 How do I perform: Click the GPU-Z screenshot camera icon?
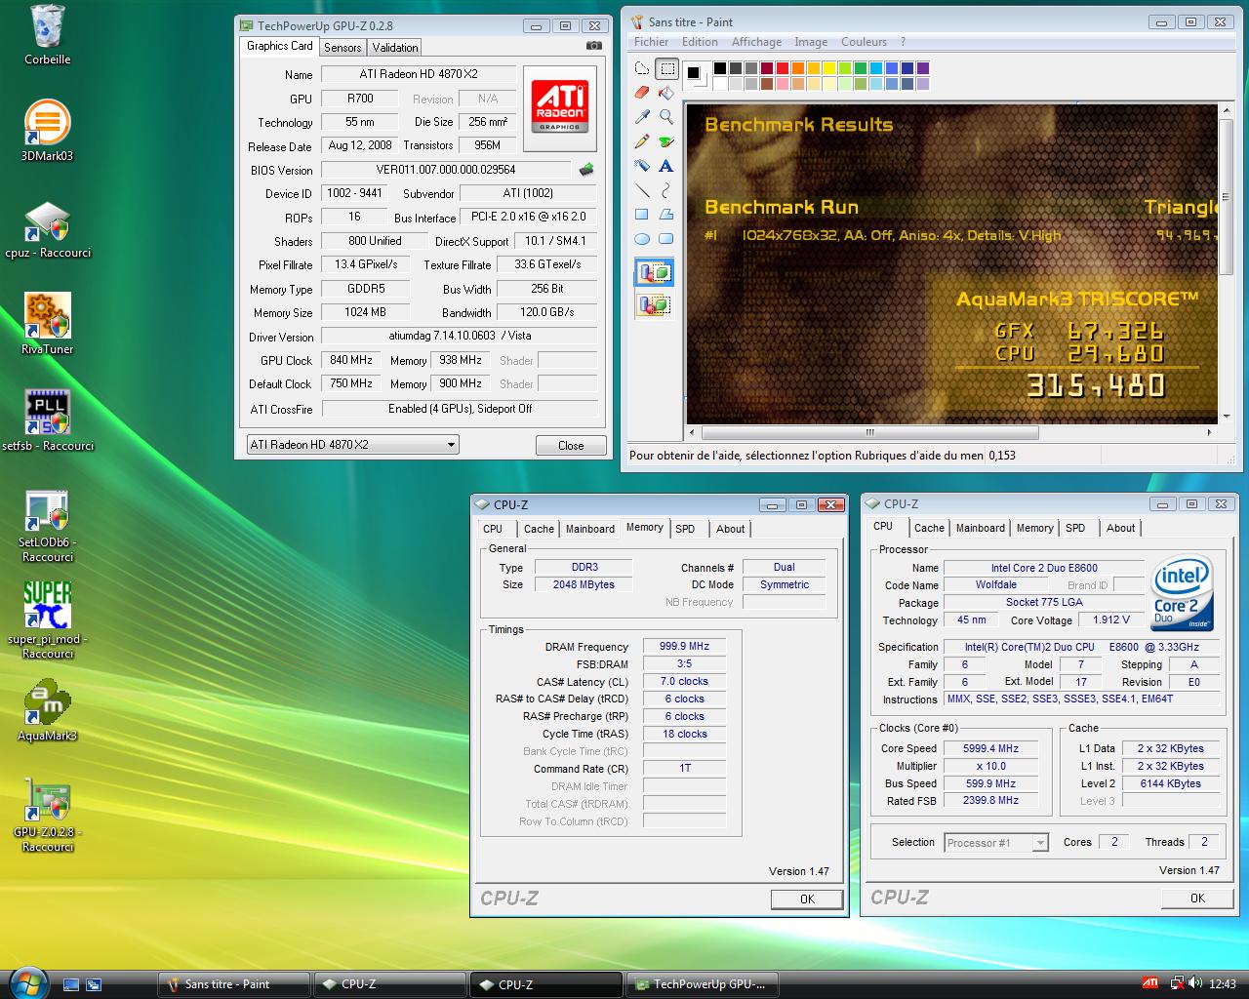coord(593,45)
